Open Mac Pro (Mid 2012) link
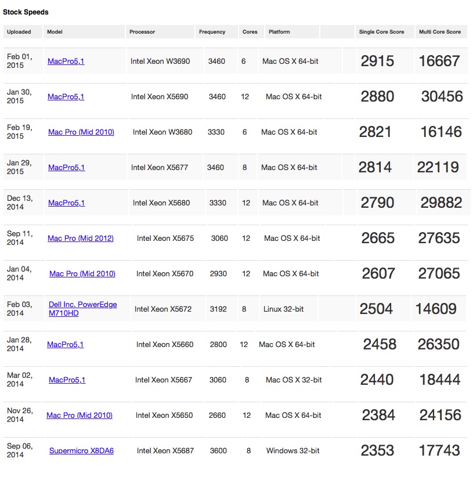The image size is (473, 480). point(81,239)
